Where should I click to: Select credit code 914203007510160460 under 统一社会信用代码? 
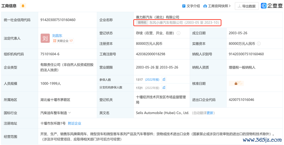point(58,20)
